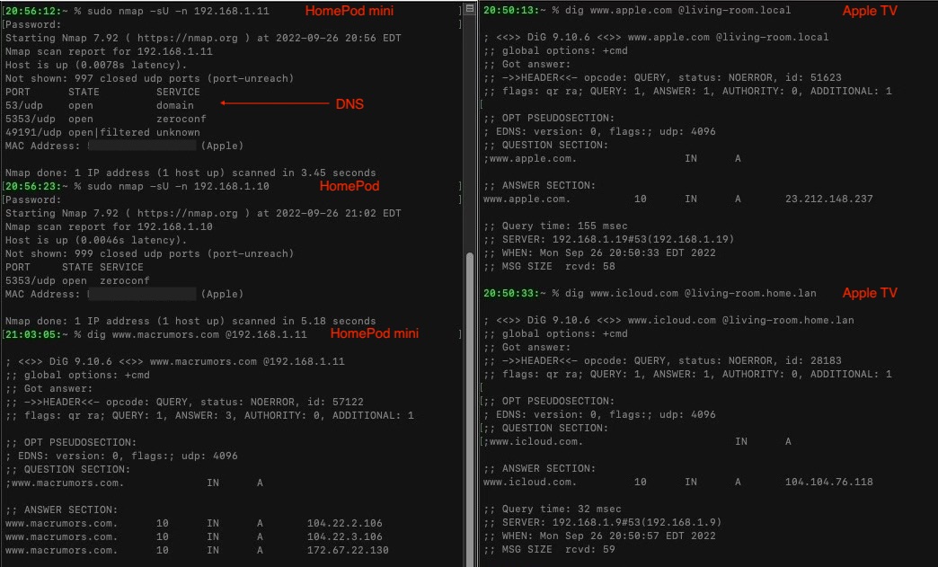The image size is (938, 567).
Task: Click 'dig www.macrumors.com @192.168.1.11' command
Action: (197, 334)
